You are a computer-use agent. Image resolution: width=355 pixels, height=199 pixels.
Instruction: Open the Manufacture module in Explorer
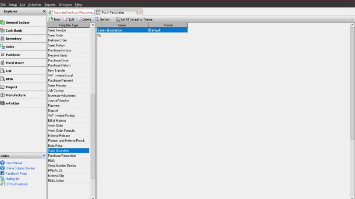click(x=15, y=95)
